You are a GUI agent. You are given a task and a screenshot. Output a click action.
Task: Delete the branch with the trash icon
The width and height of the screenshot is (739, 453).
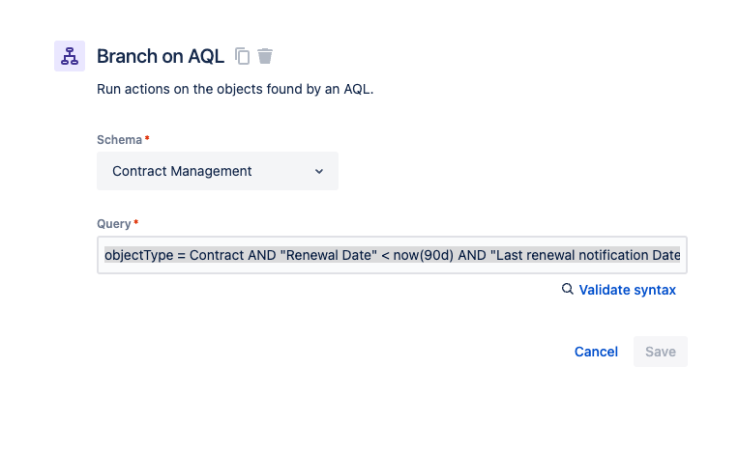coord(265,56)
